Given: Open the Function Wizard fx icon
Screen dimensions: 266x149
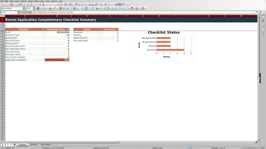Looking at the screenshot, I should [x=23, y=12].
